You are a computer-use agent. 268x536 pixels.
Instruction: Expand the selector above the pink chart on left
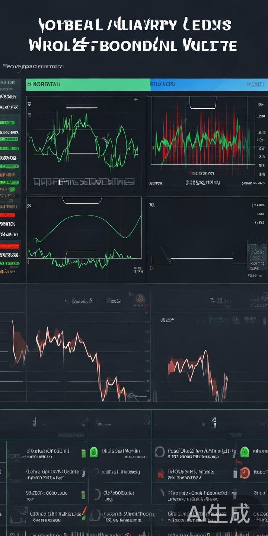(x=82, y=300)
